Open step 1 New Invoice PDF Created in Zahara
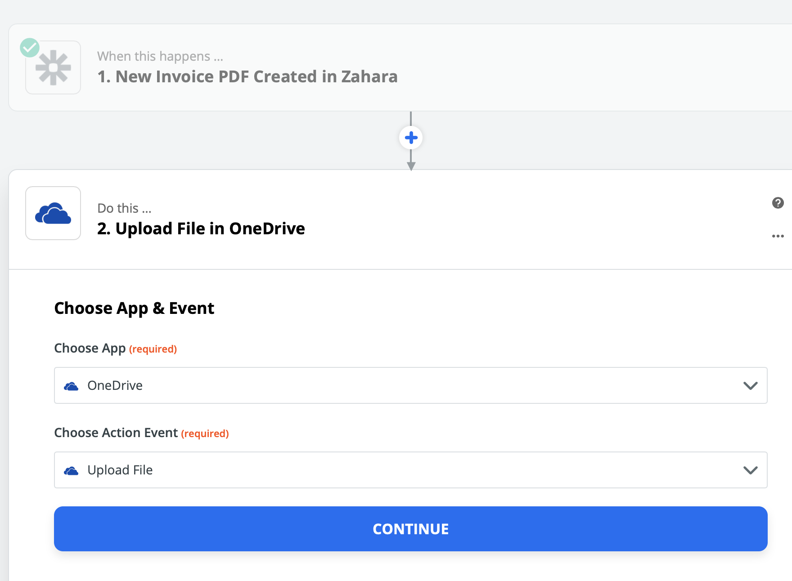This screenshot has width=792, height=581. 400,67
